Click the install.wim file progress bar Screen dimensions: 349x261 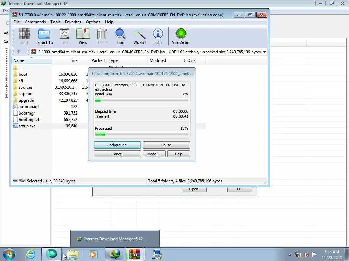point(142,100)
